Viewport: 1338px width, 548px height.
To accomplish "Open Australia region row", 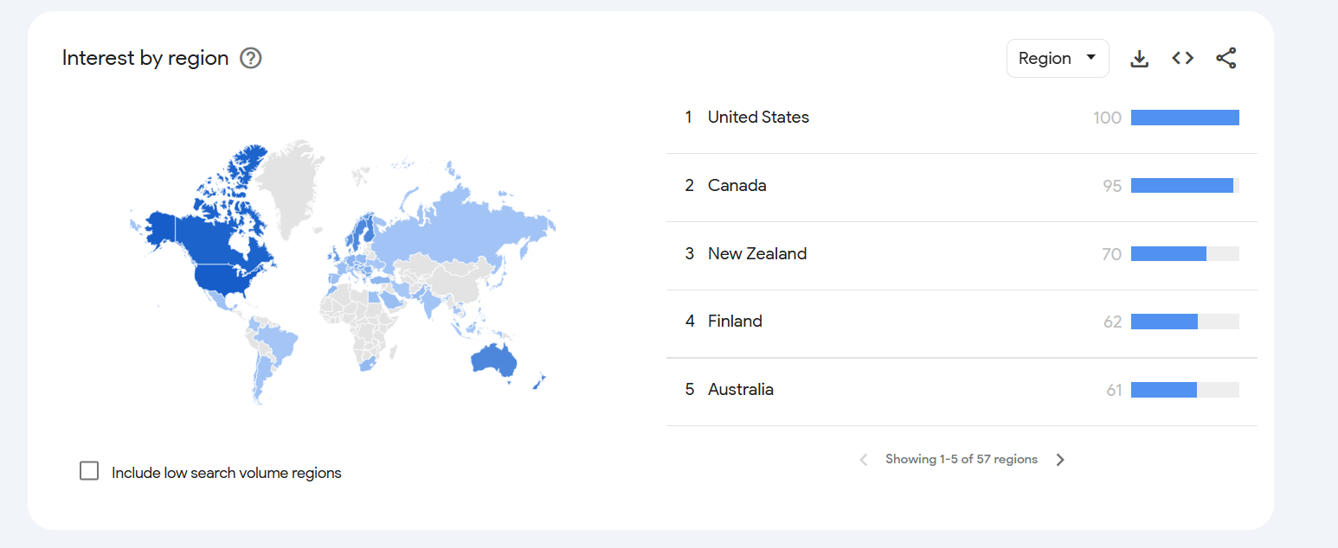I will [962, 390].
